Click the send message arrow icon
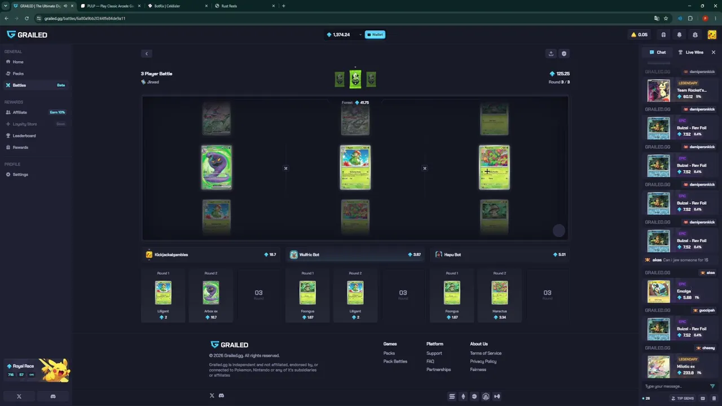Screen dimensions: 722x406 pos(712,386)
